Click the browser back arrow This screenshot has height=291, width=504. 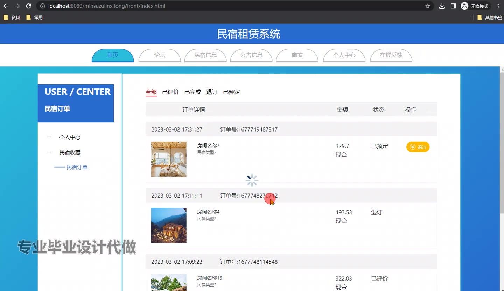click(6, 6)
